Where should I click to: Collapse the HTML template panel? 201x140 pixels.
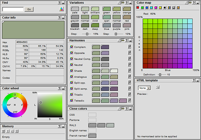pos(198,80)
